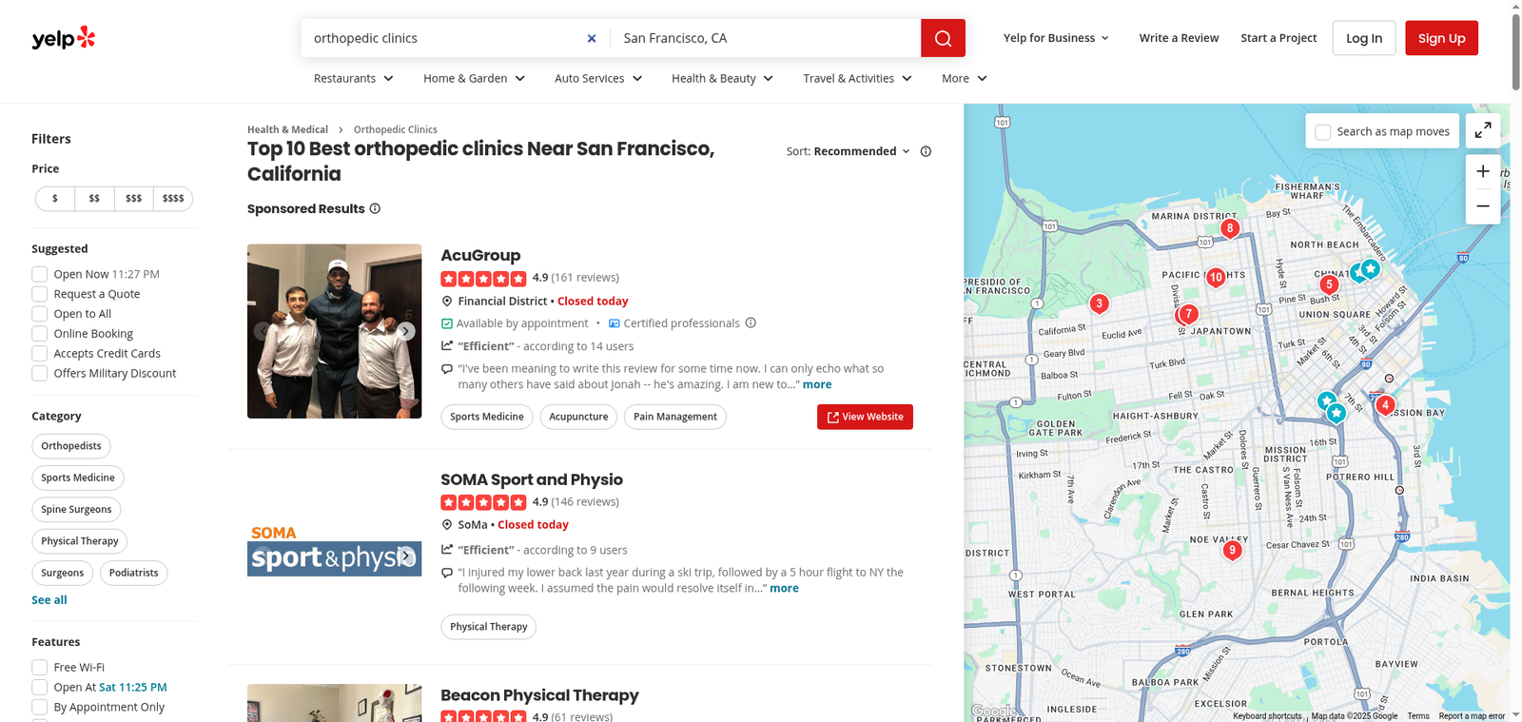This screenshot has height=722, width=1522.
Task: Open Start a Project
Action: click(1278, 38)
